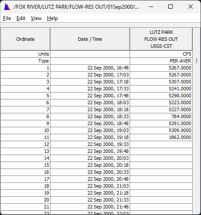
Task: Open the Help menu
Action: pos(52,18)
